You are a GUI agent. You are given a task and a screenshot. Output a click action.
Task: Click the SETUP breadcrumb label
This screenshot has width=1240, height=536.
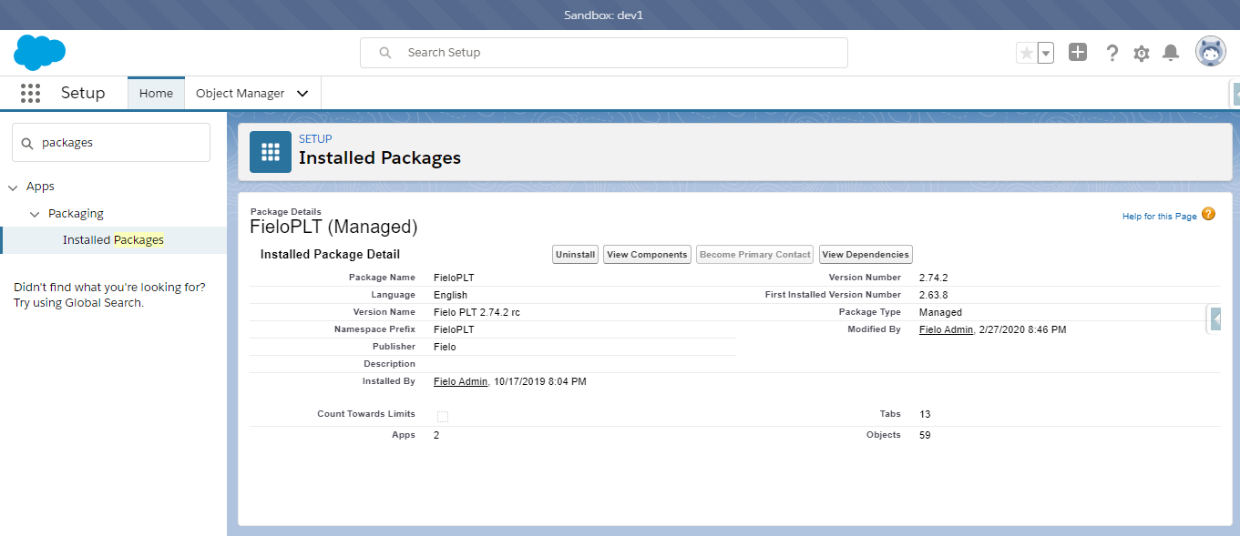pos(314,139)
